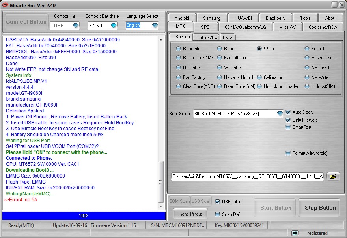
Task: Open the About tab
Action: point(330,18)
